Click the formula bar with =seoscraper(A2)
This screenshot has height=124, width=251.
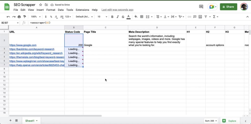point(139,23)
